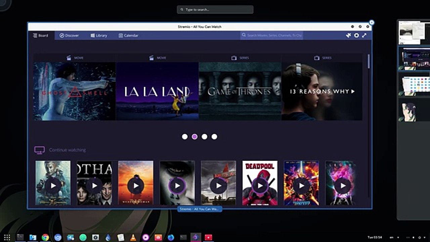Viewport: 430px width, 242px height.
Task: Play the Guardians of the Galaxy poster
Action: pos(301,186)
